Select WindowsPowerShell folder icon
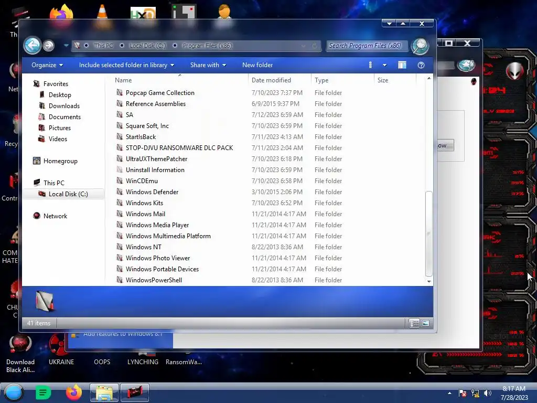This screenshot has width=537, height=403. point(120,280)
